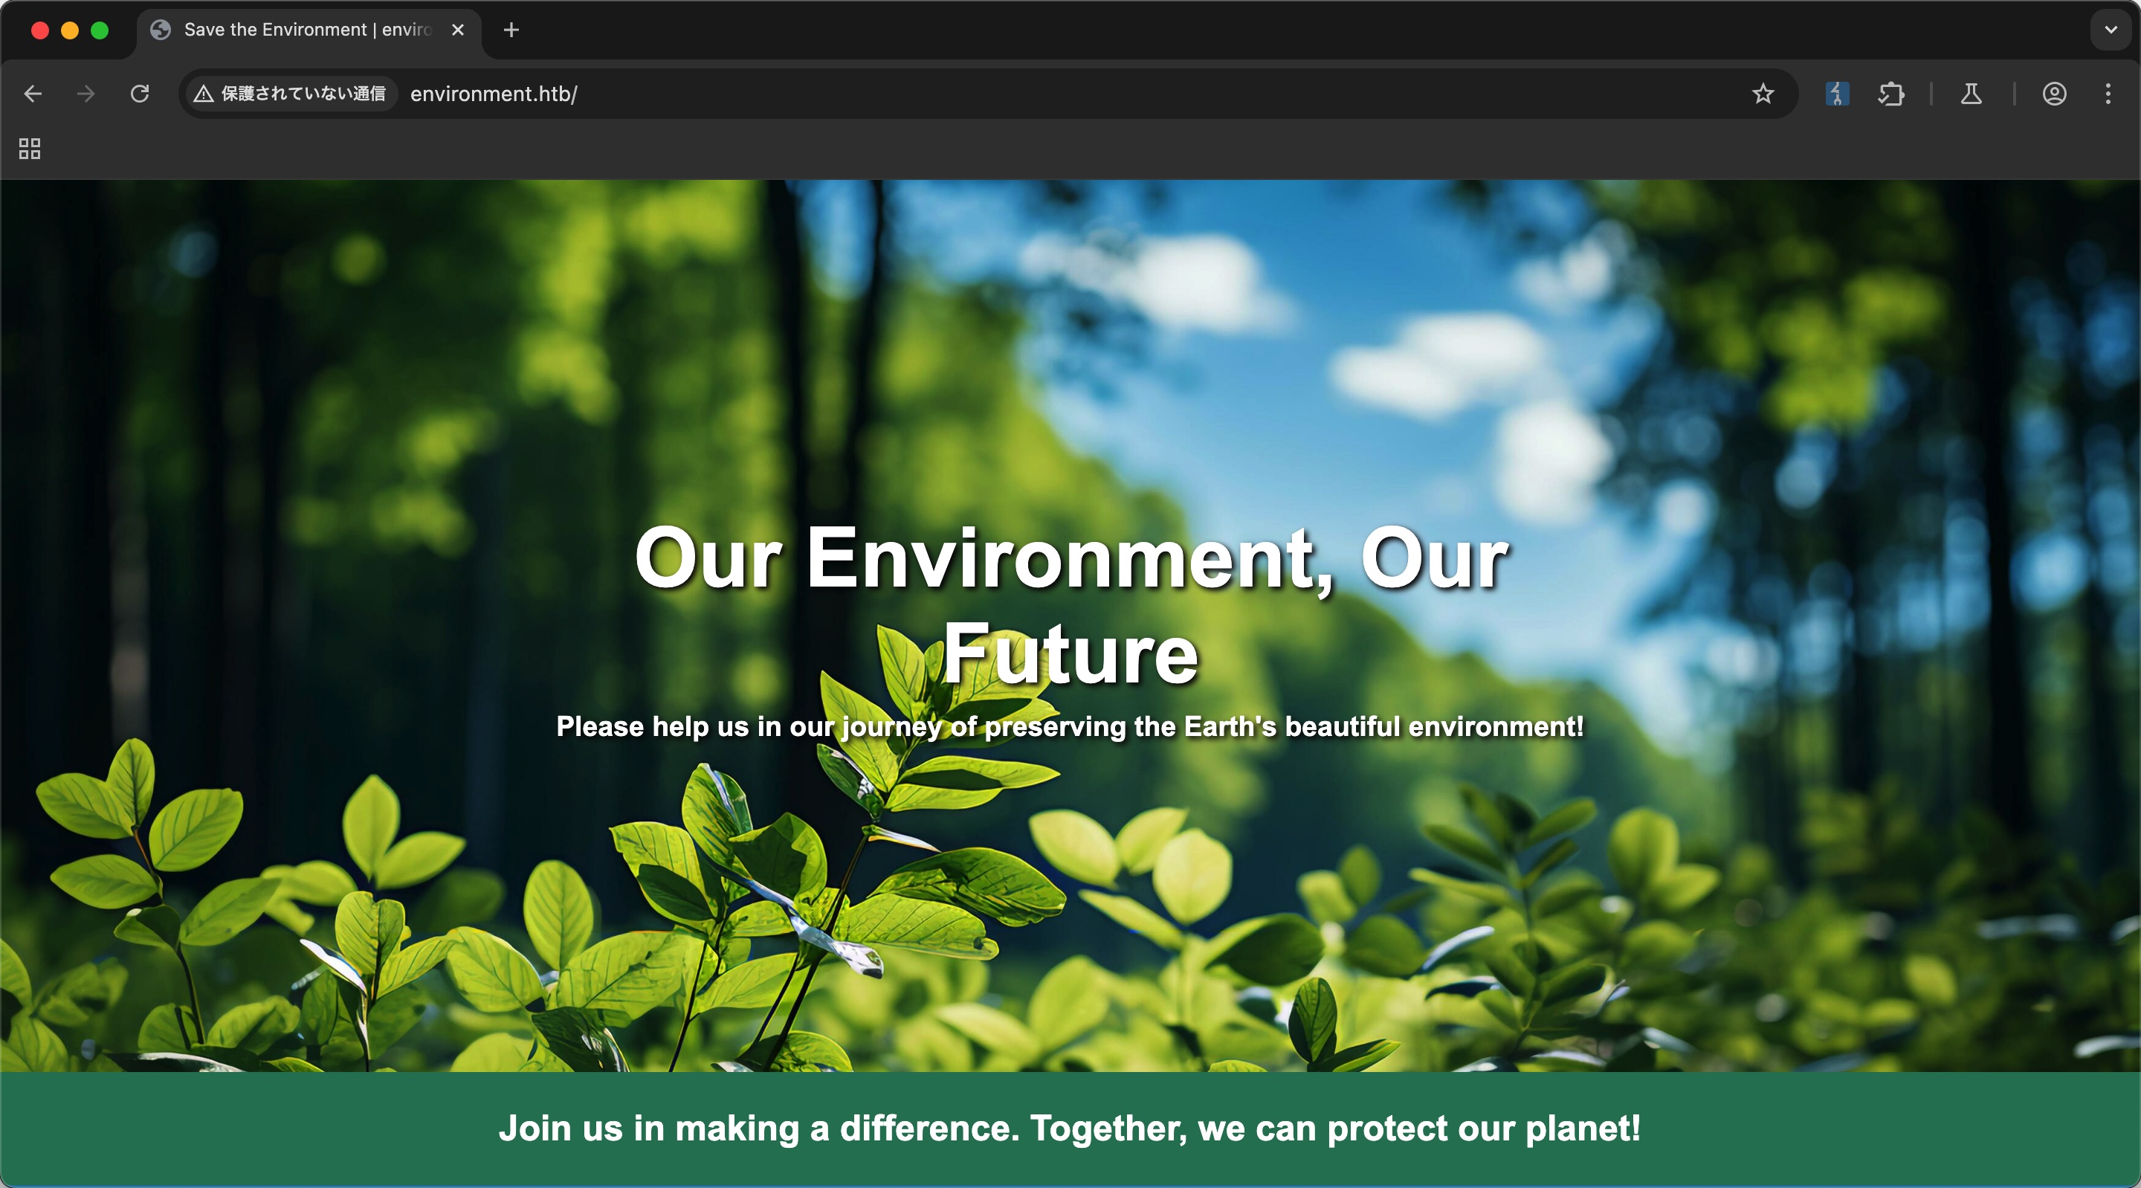This screenshot has height=1188, width=2141.
Task: Click the 'Please help us' subtitle text
Action: pos(1070,726)
